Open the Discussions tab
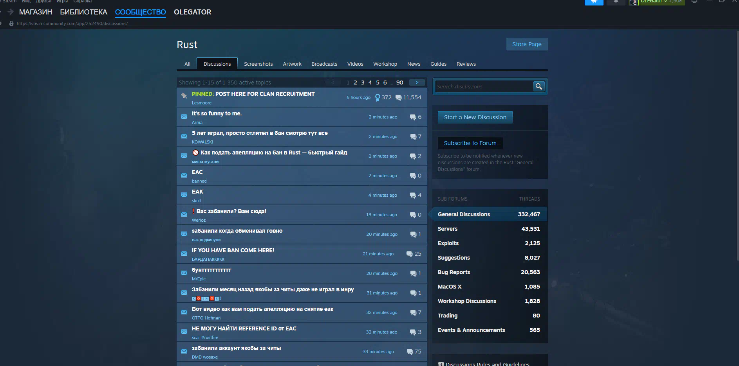 pos(217,64)
